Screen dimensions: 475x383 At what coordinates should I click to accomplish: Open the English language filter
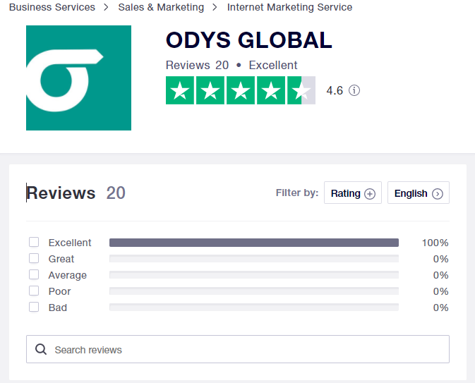419,193
